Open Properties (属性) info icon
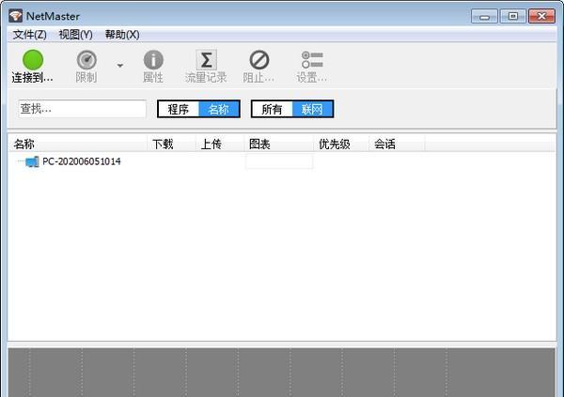Viewport: 564px width, 397px height. (153, 60)
